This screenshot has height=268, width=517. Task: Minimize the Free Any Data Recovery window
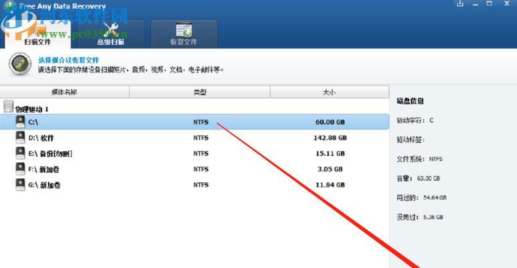475,3
